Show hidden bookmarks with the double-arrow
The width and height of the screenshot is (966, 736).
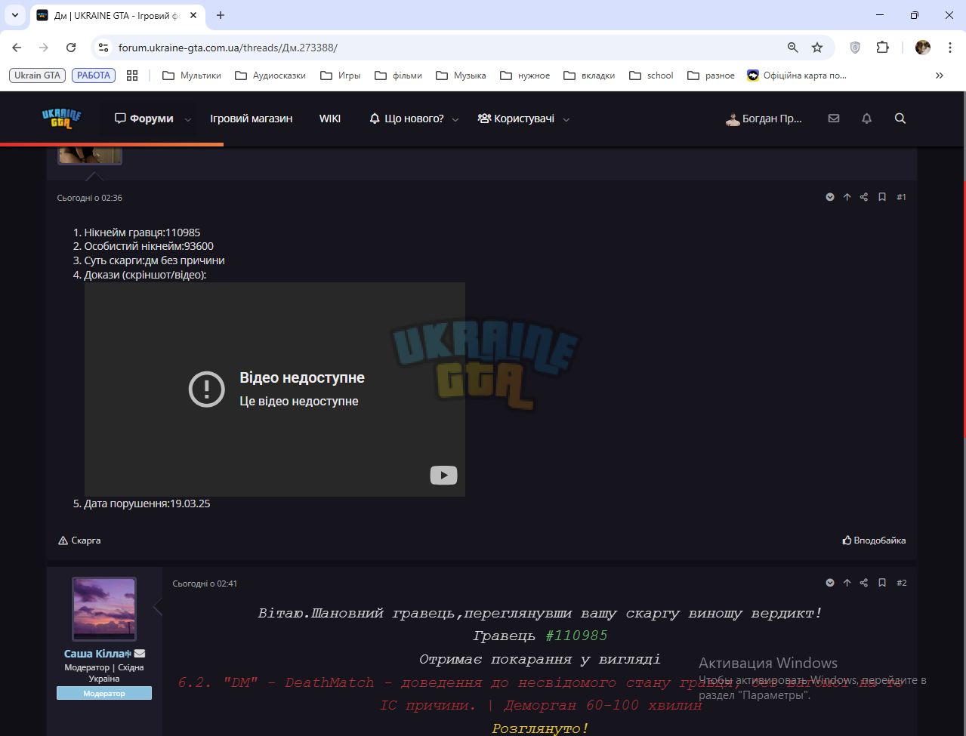[939, 75]
